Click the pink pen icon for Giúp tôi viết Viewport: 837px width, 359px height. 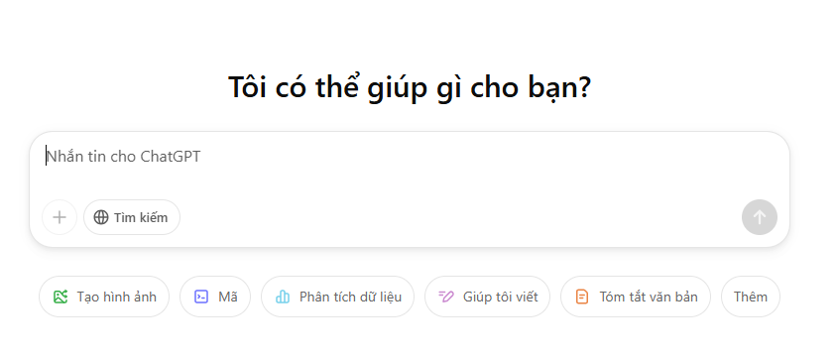(x=445, y=297)
